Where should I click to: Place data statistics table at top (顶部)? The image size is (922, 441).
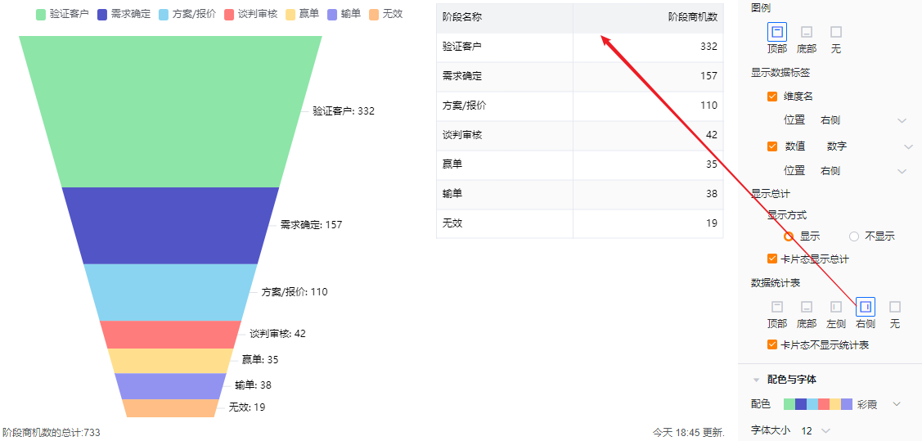coord(776,307)
